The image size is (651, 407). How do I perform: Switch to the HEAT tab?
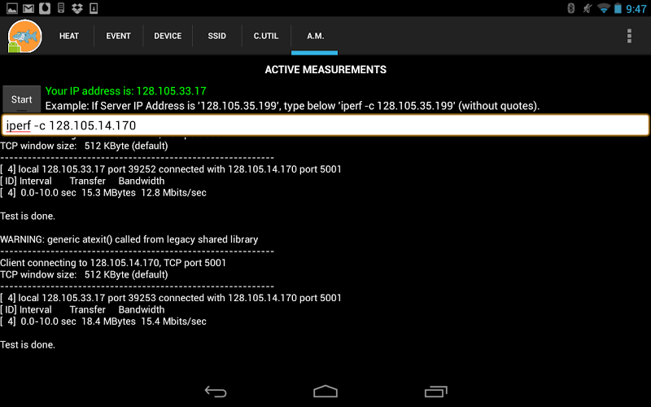[69, 36]
